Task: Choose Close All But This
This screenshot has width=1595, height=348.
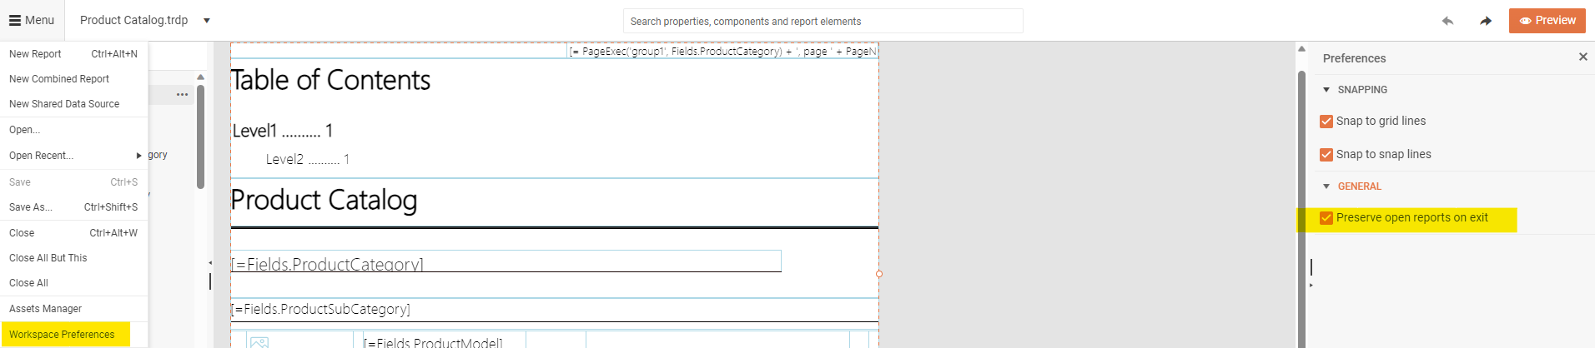Action: pos(73,258)
